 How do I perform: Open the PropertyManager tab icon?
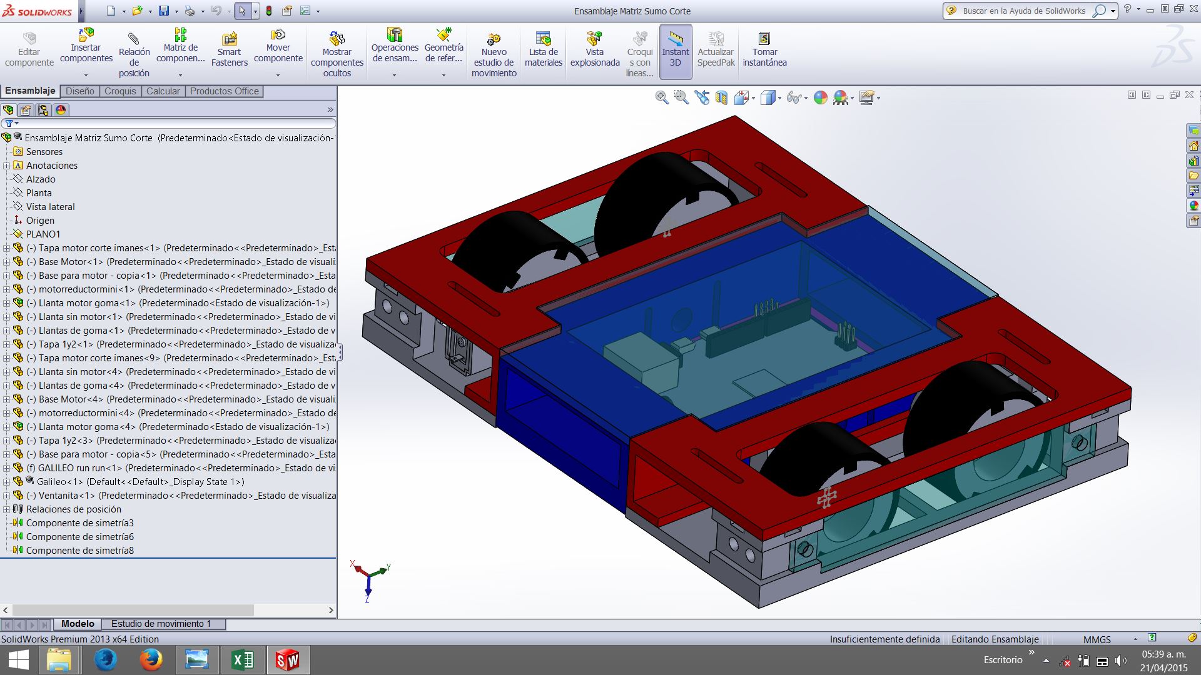click(x=26, y=110)
